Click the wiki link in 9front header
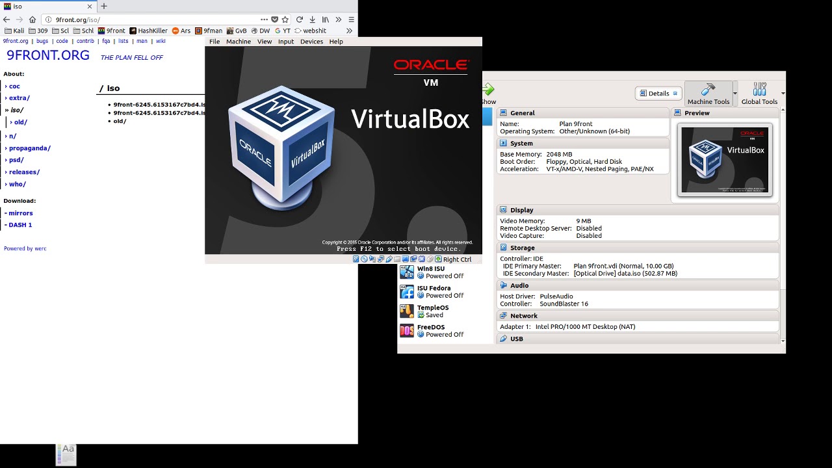832x468 pixels. pyautogui.click(x=161, y=41)
